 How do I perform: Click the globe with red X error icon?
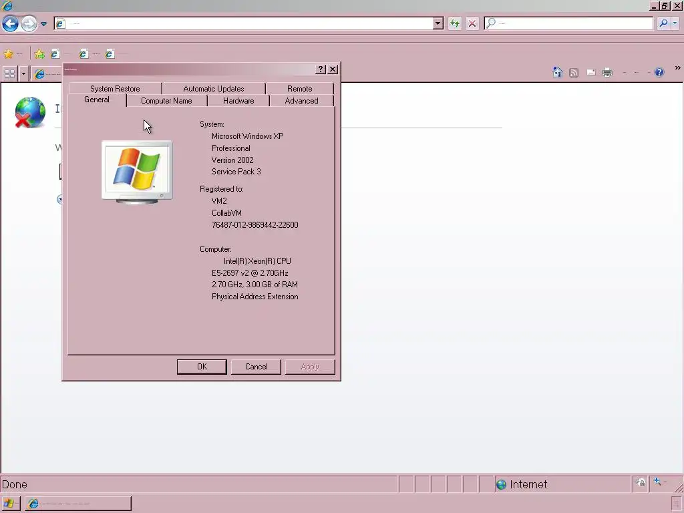pyautogui.click(x=29, y=112)
